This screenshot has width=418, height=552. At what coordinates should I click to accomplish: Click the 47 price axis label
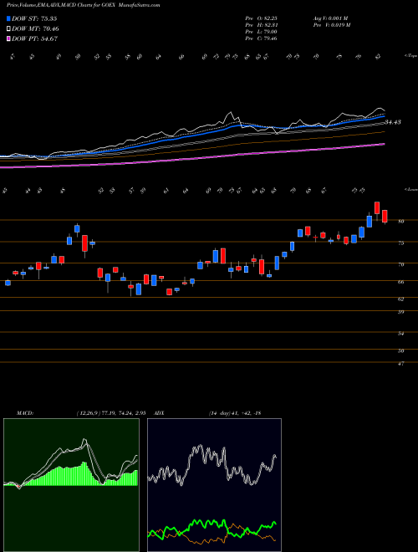point(401,364)
